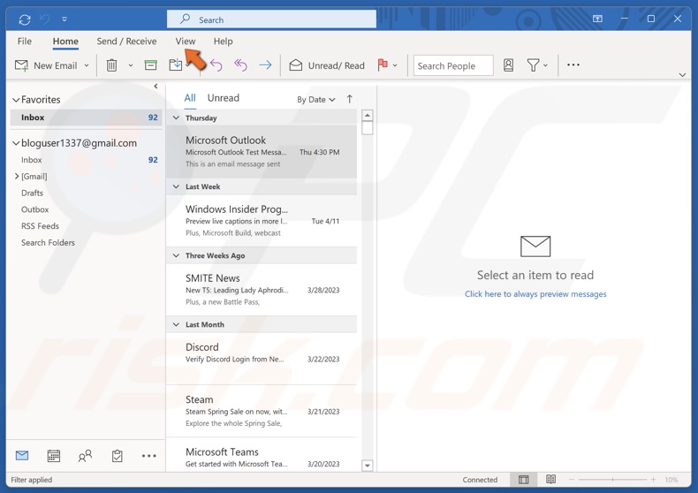Image resolution: width=698 pixels, height=493 pixels.
Task: Expand the [Gmail] folder
Action: click(17, 177)
